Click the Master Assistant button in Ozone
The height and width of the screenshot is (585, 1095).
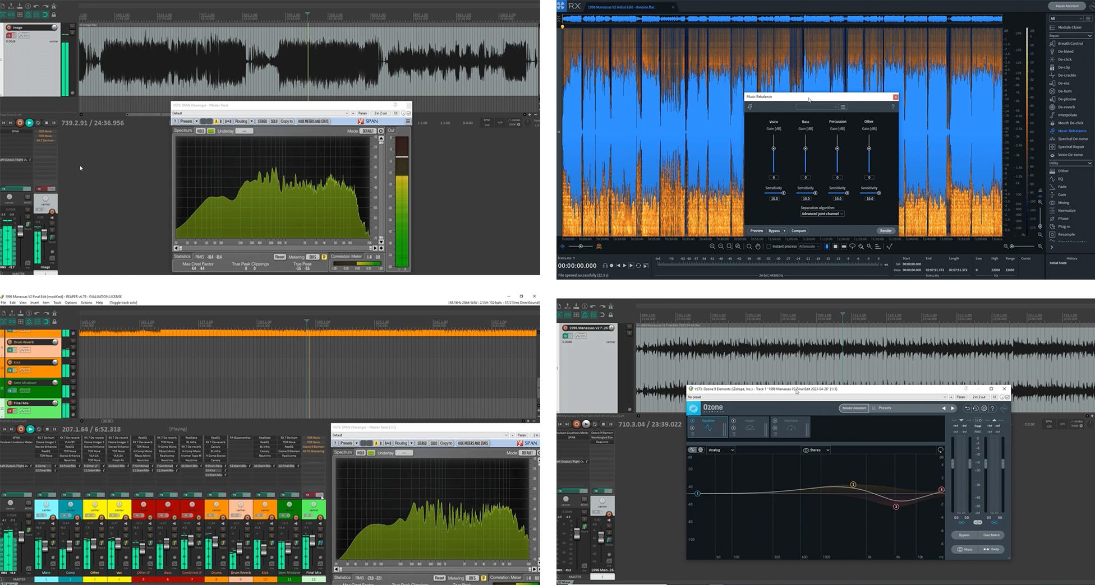point(854,408)
